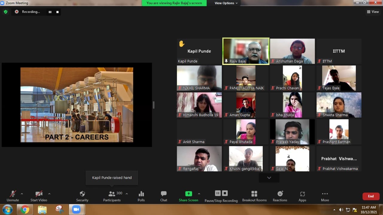Select Isha shukla's video tile
The image size is (383, 215).
pos(292,105)
